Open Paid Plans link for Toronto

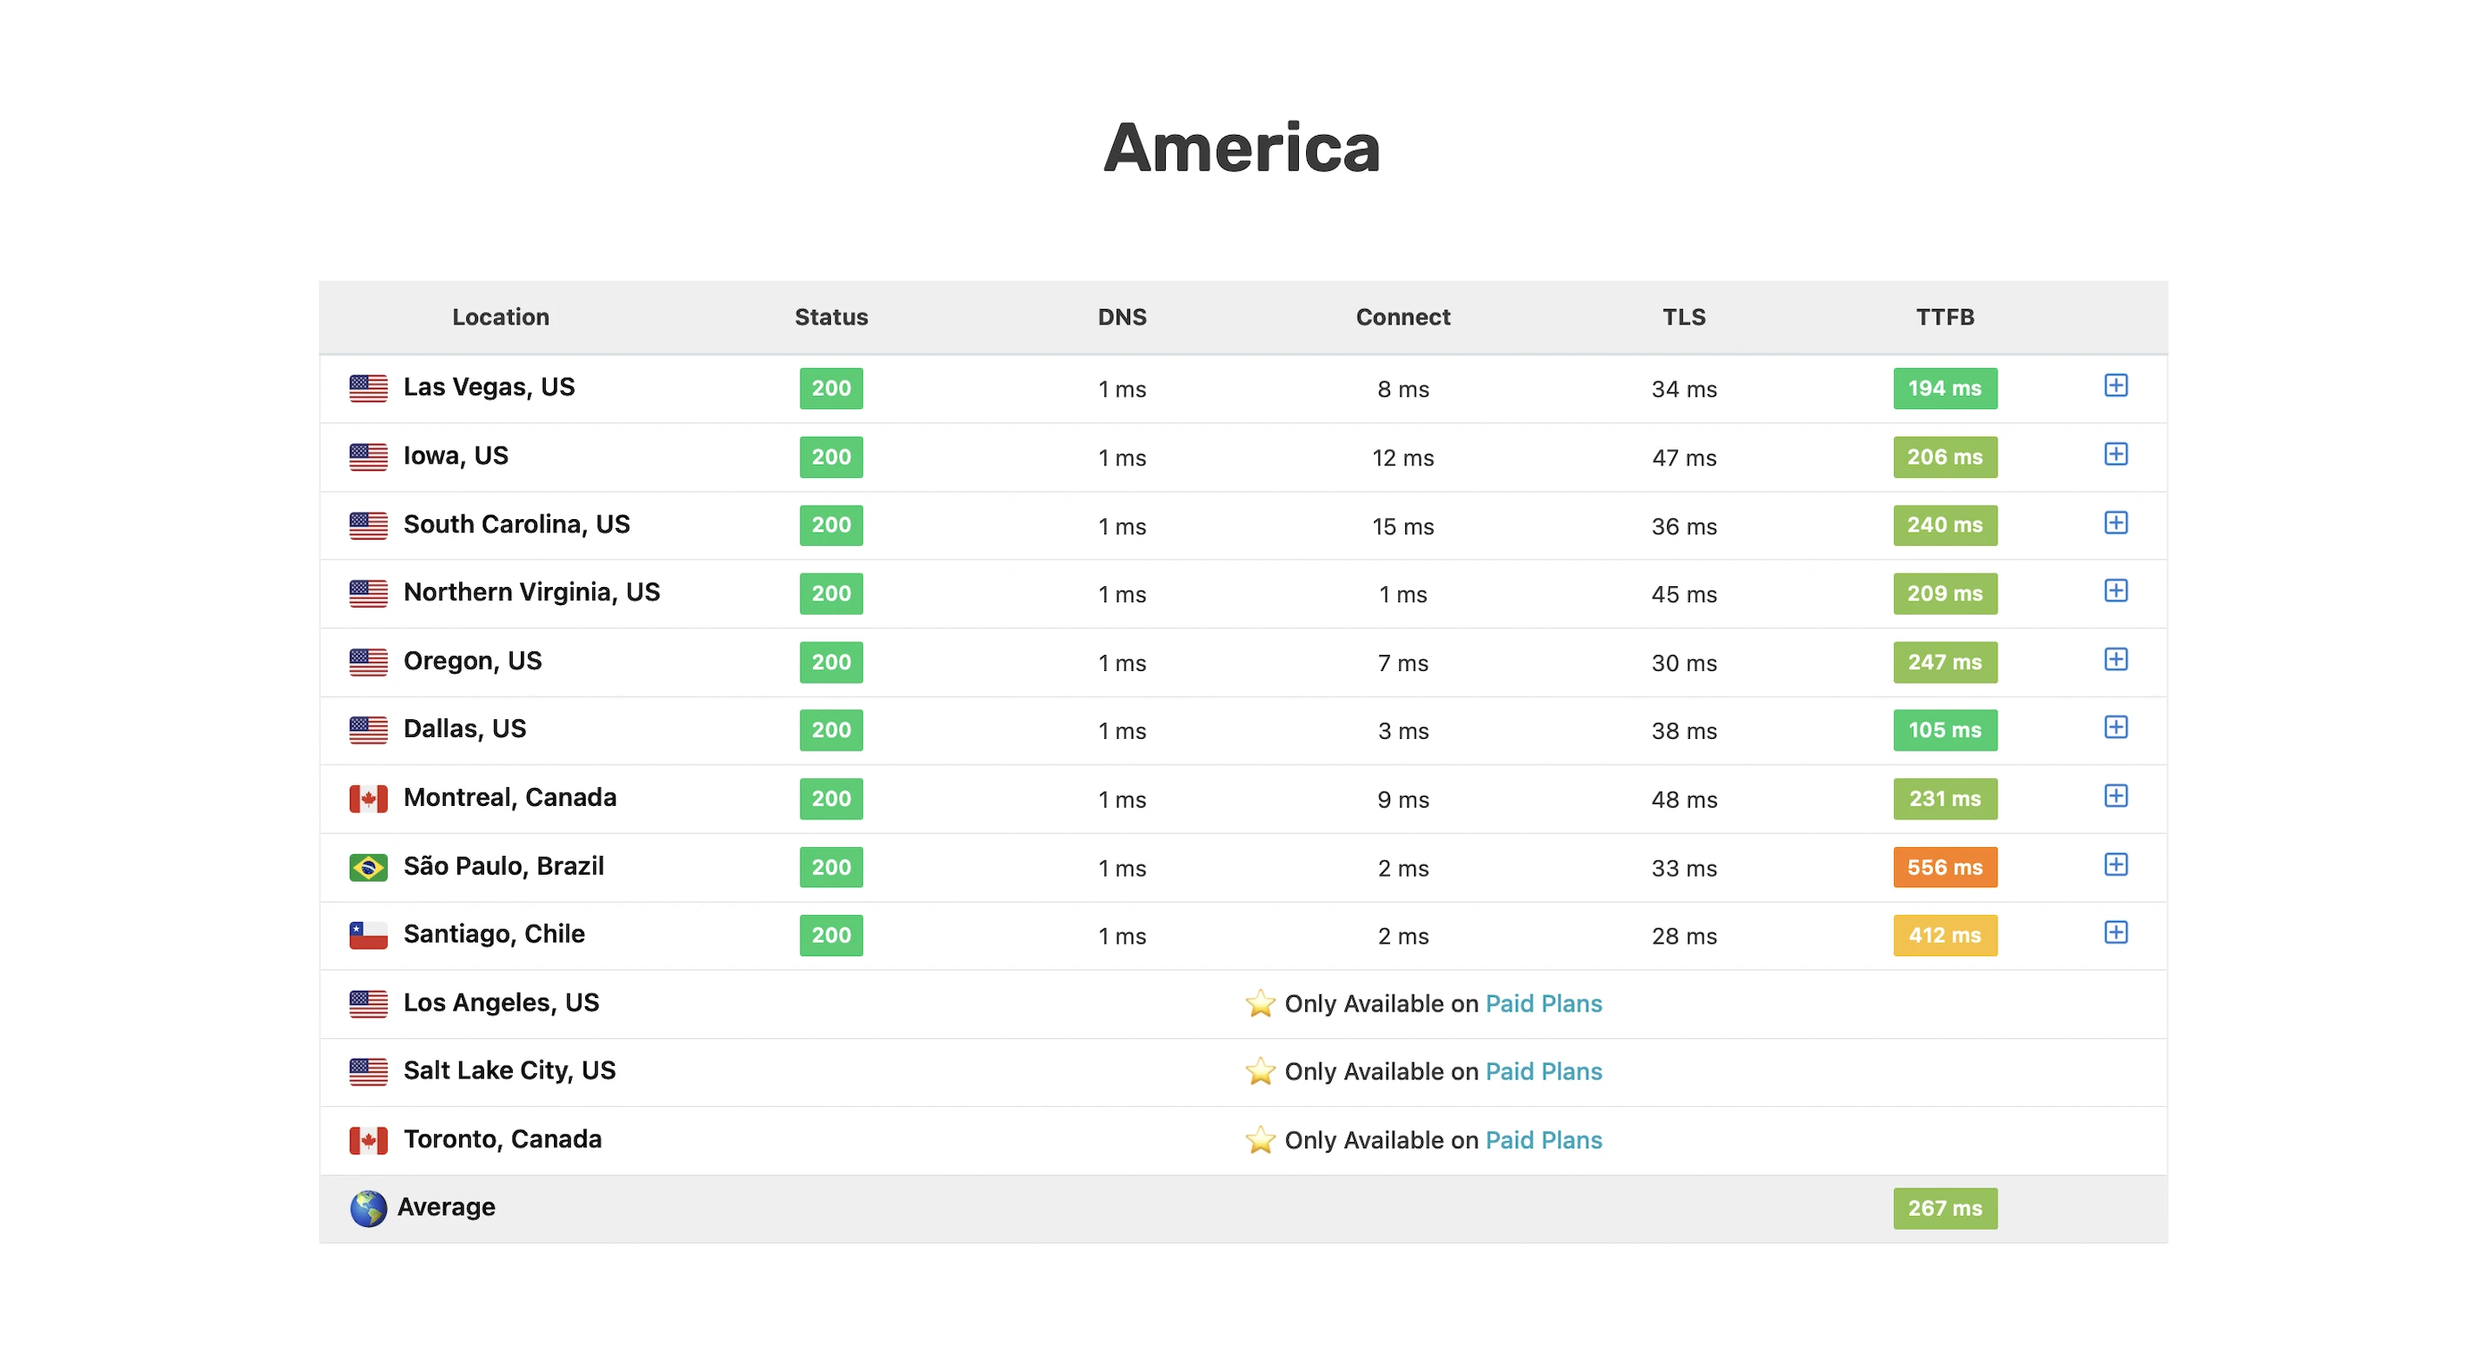pyautogui.click(x=1543, y=1140)
